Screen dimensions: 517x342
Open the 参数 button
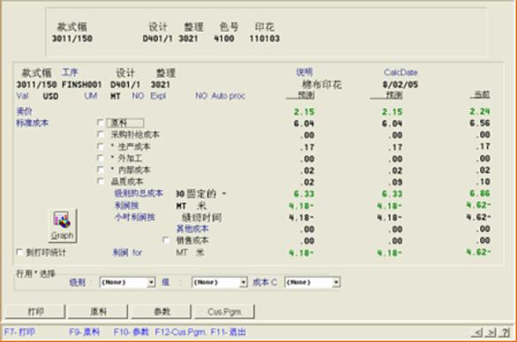pyautogui.click(x=161, y=311)
